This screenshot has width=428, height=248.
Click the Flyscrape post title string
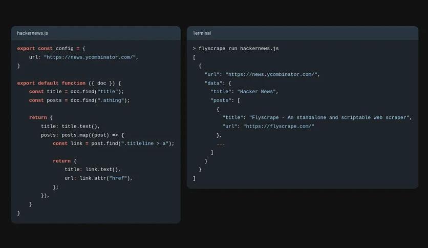click(329, 117)
